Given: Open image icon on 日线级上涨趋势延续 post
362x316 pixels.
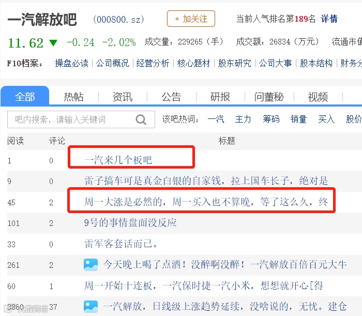Looking at the screenshot, I should coord(90,307).
